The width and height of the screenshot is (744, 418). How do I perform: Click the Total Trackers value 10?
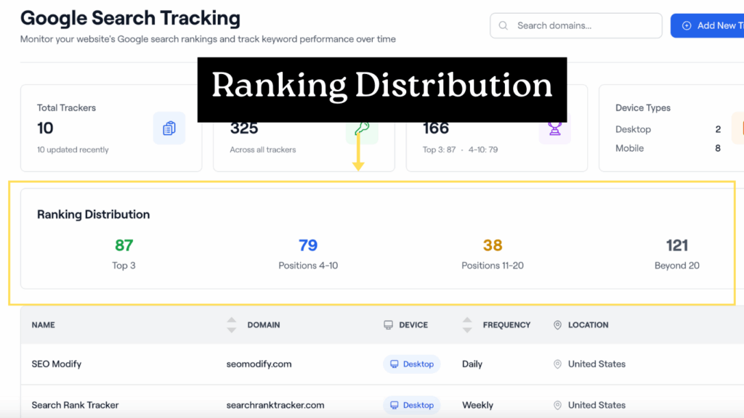tap(45, 128)
